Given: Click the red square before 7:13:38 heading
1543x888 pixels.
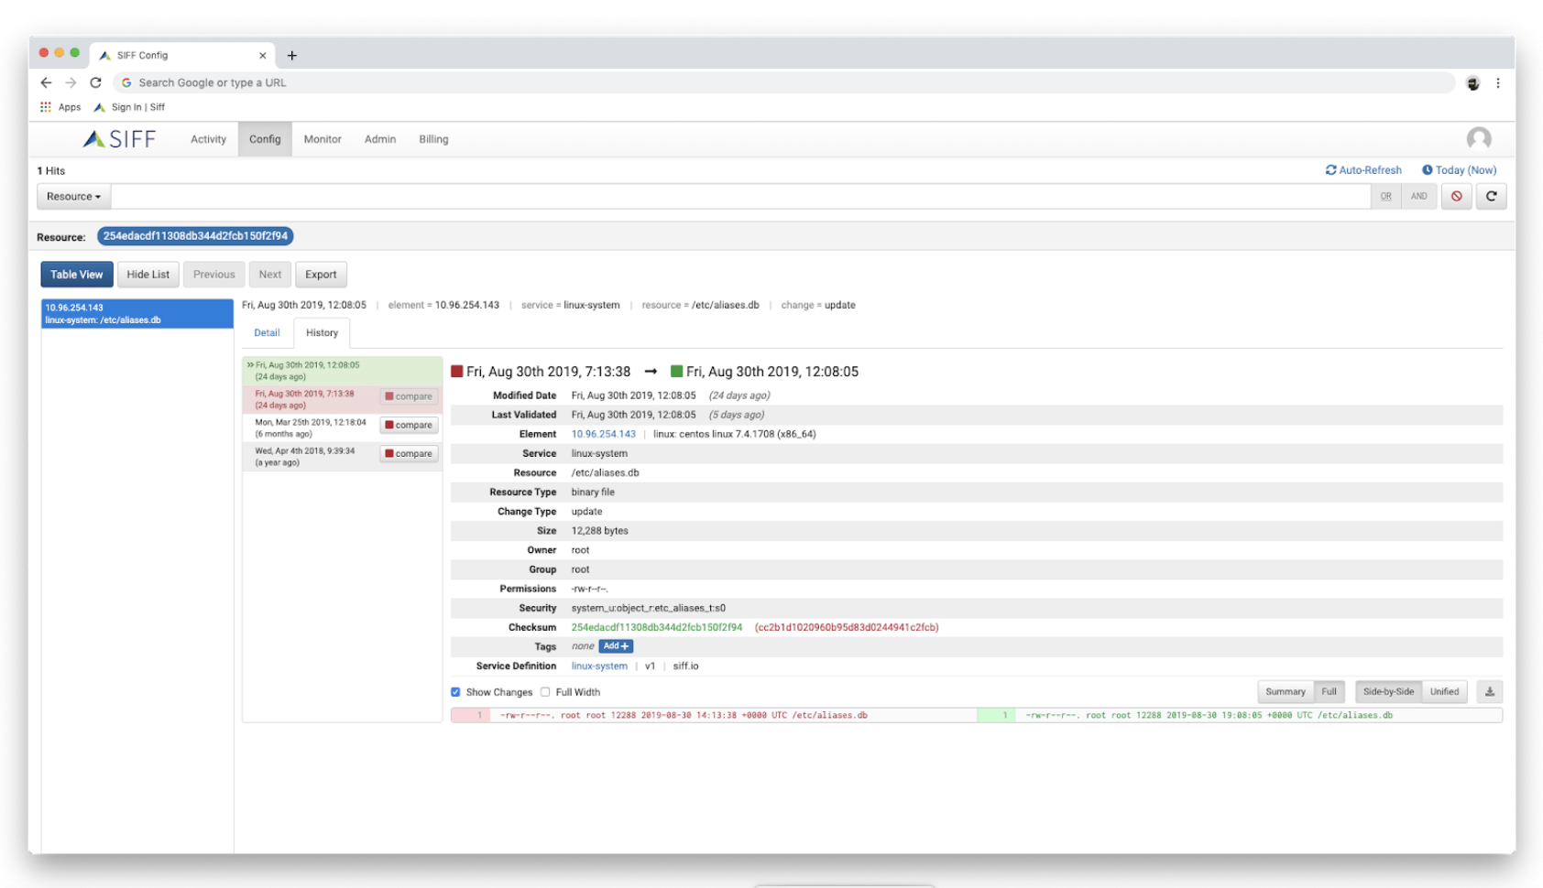Looking at the screenshot, I should coord(456,372).
